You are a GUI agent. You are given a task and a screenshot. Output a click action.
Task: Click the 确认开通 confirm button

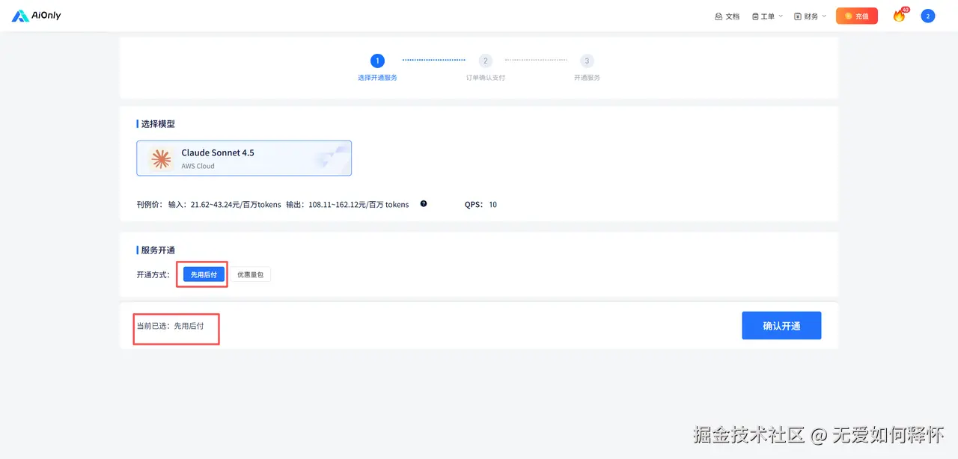[781, 326]
